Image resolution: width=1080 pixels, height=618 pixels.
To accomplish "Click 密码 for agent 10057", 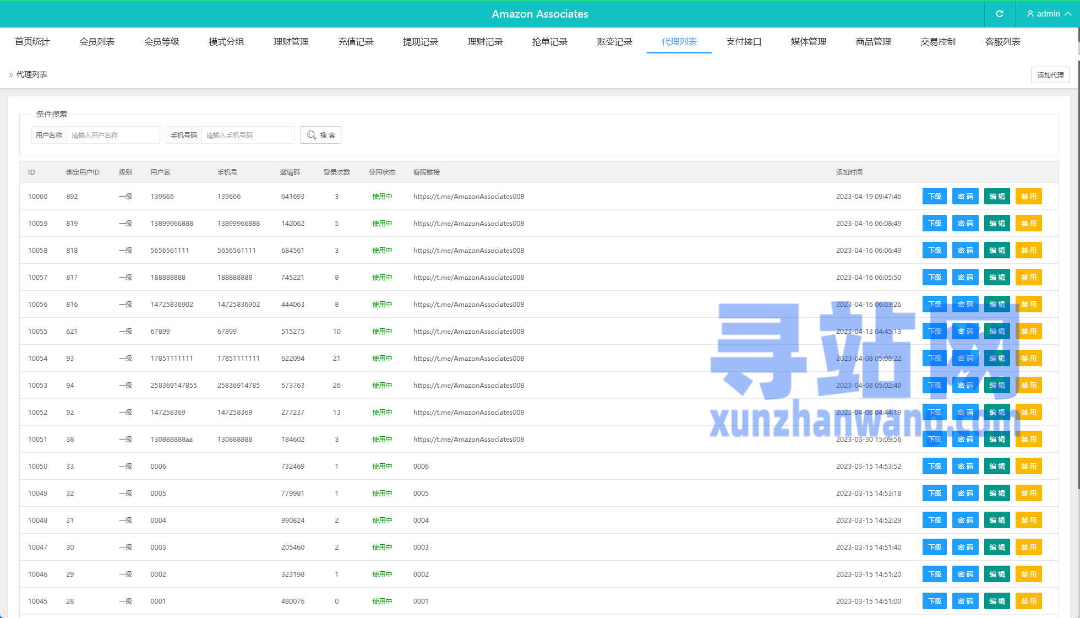I will pyautogui.click(x=966, y=277).
